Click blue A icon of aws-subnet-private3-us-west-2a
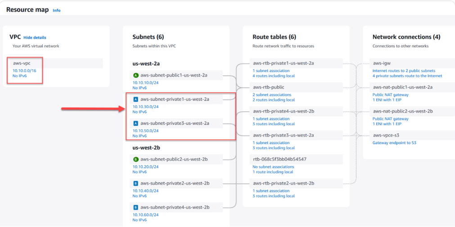455x227 pixels. (136, 123)
